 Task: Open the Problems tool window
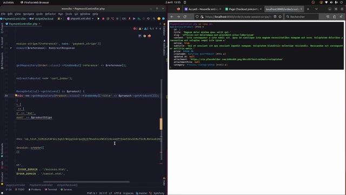pyautogui.click(x=35, y=190)
